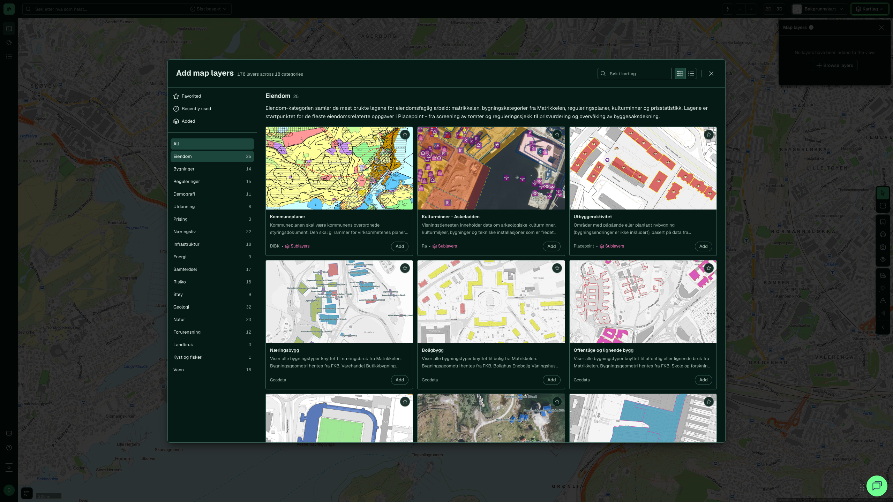Switch the map to 2D mode
The width and height of the screenshot is (893, 502).
point(768,9)
